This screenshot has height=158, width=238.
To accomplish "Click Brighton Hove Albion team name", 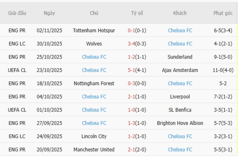I will point(180,123).
